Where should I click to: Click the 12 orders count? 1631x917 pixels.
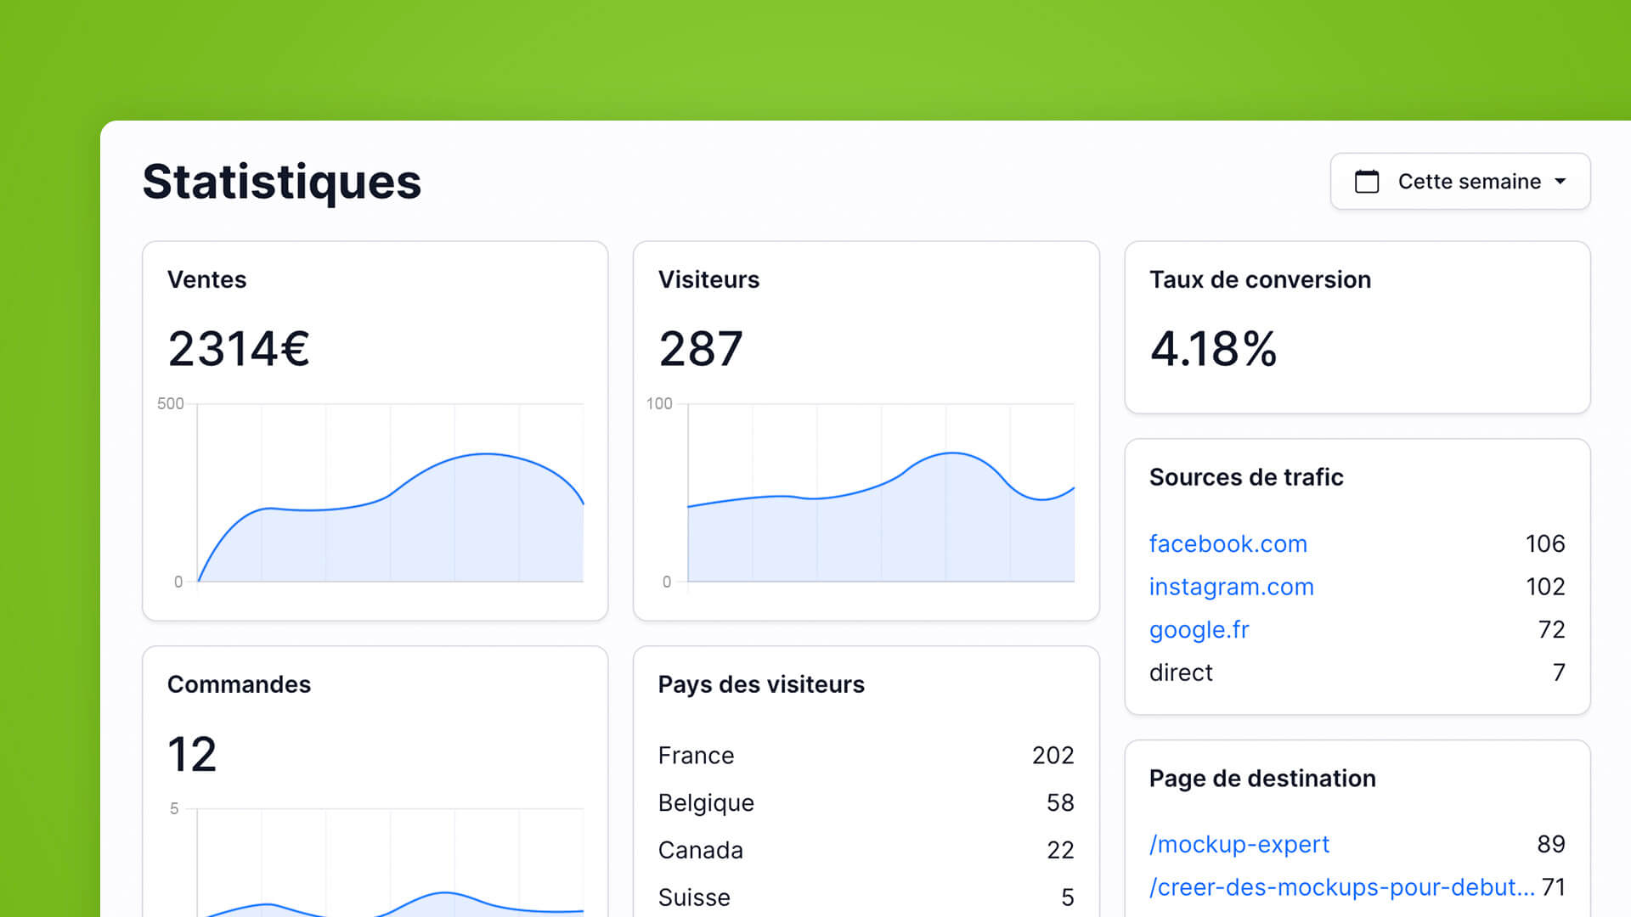(x=192, y=754)
